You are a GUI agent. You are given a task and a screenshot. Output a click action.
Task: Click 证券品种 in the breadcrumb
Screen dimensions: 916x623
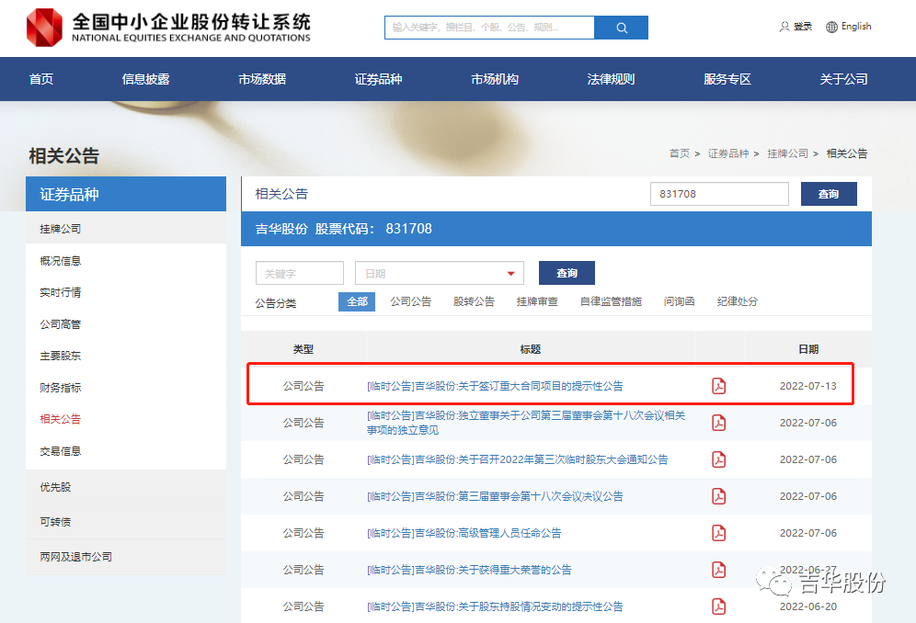(x=728, y=153)
